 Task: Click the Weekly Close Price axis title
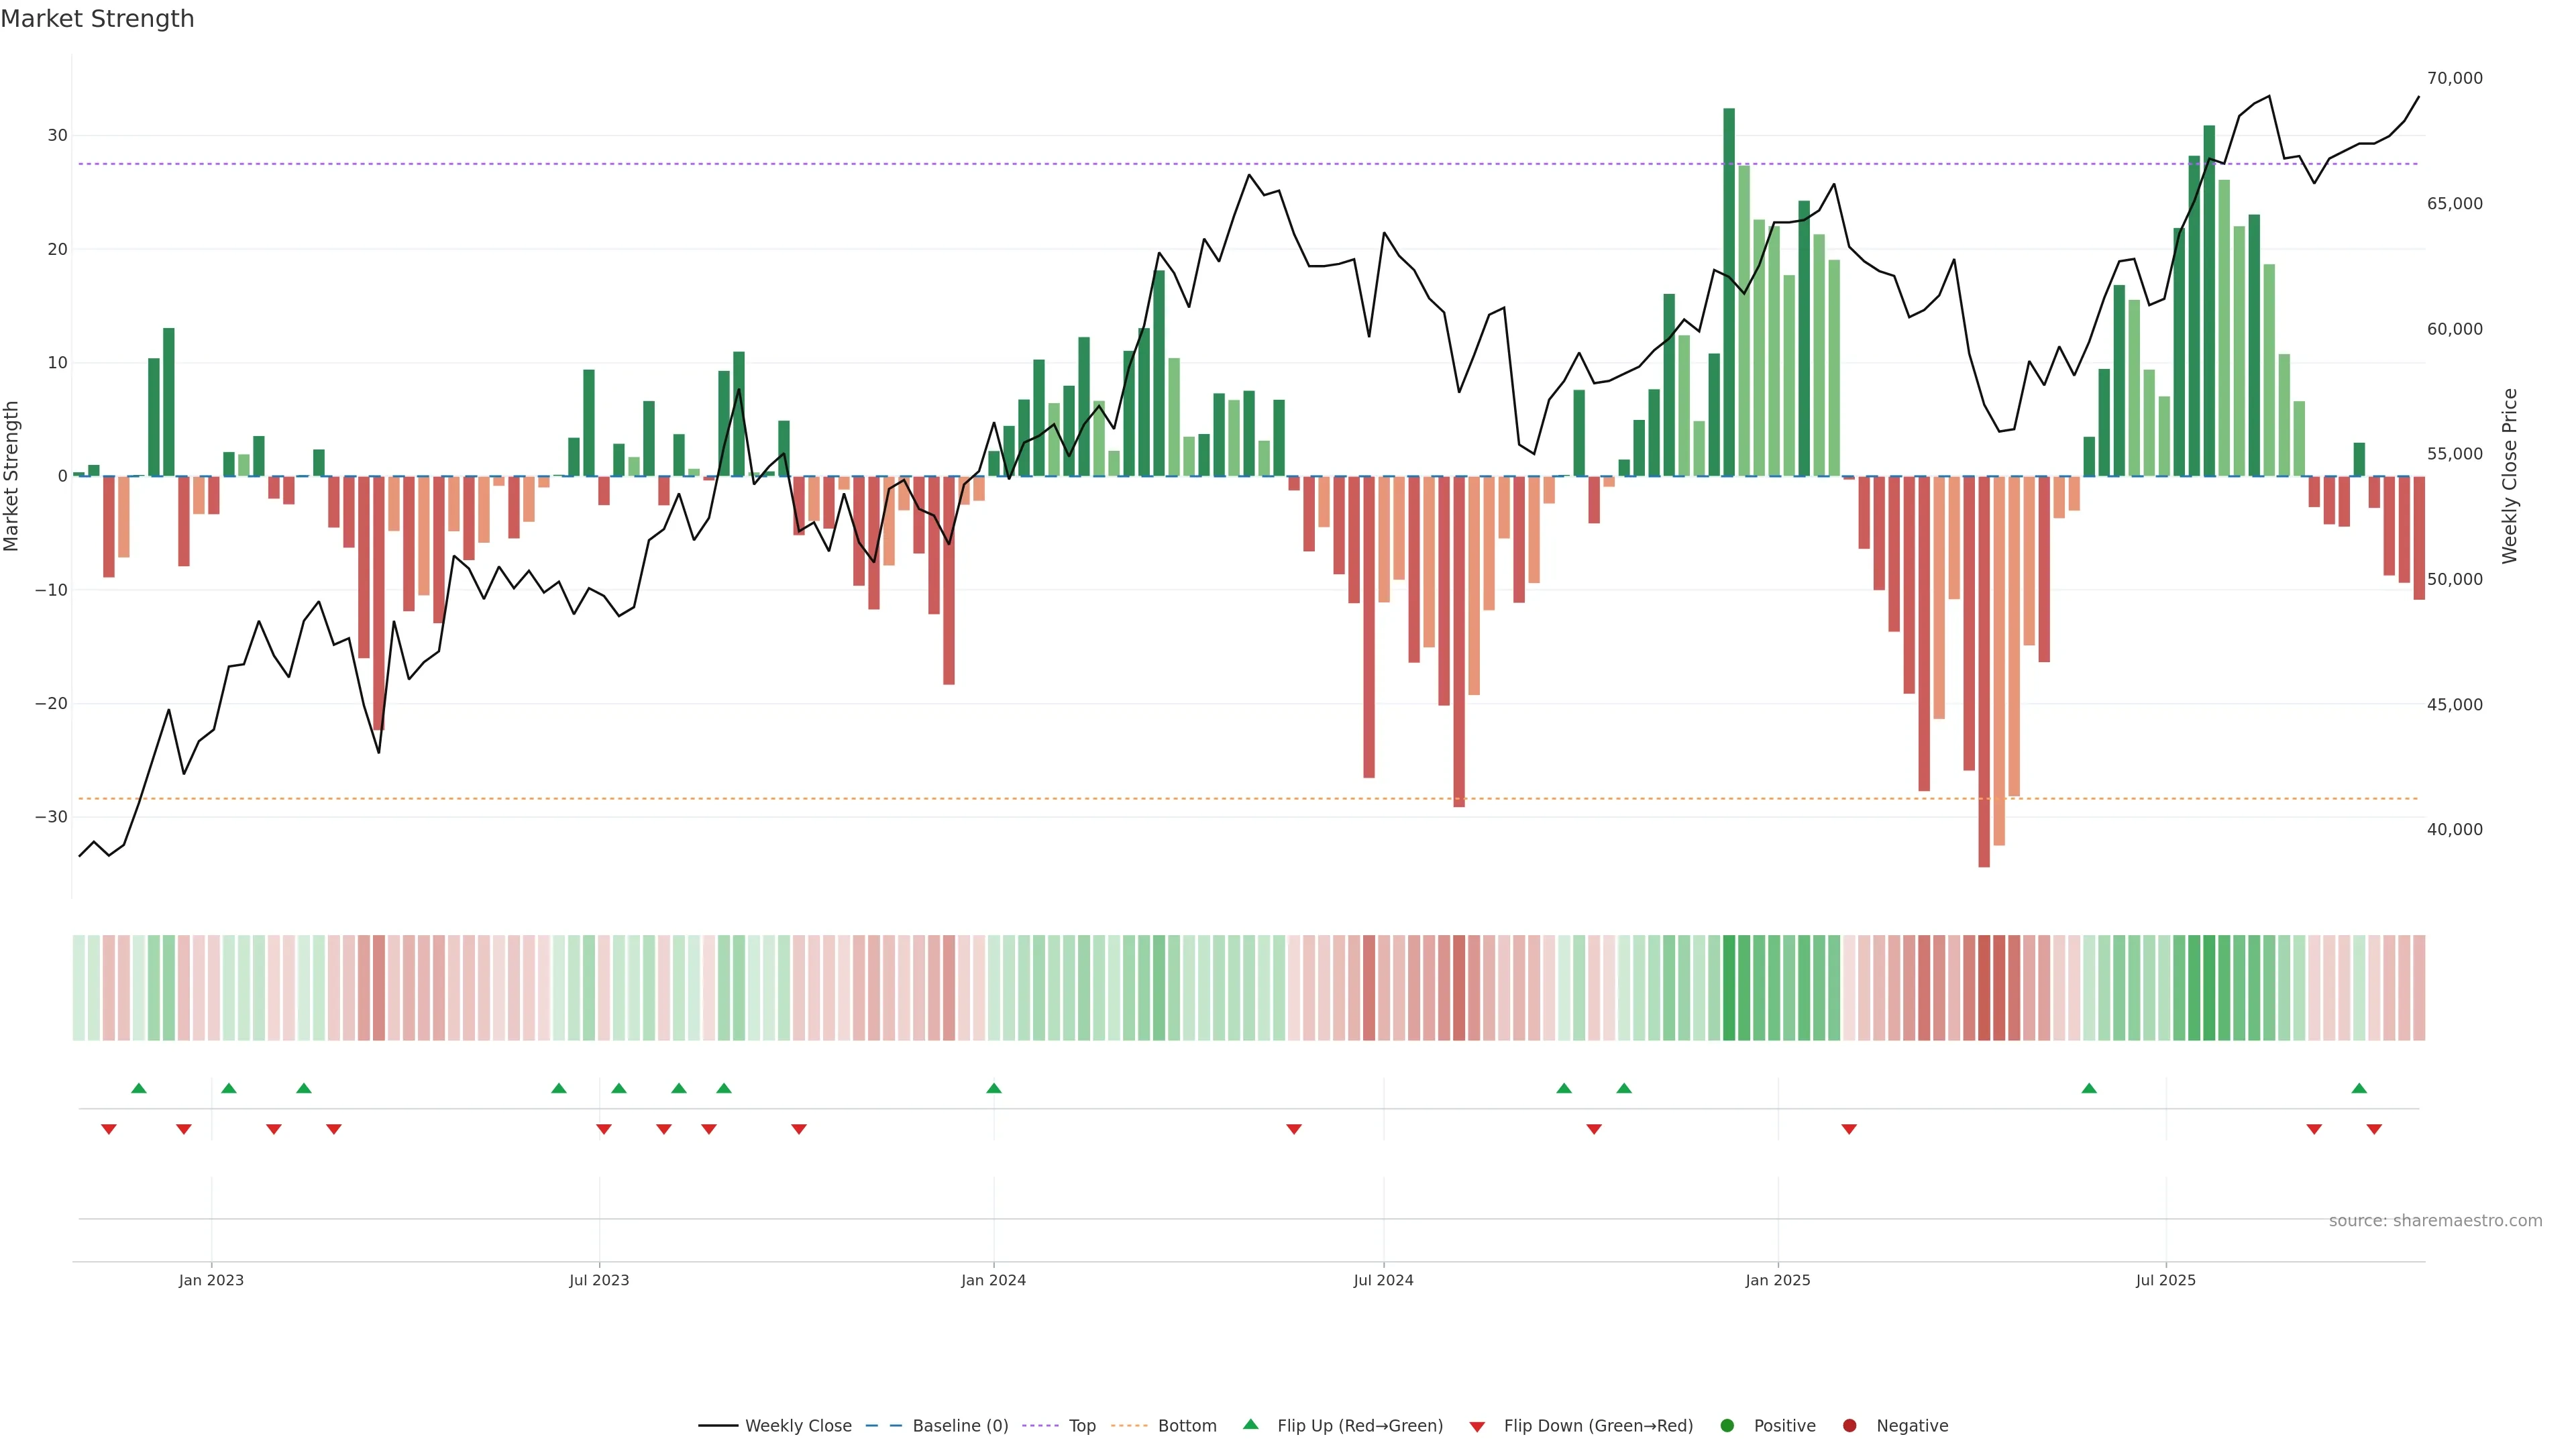(2510, 476)
